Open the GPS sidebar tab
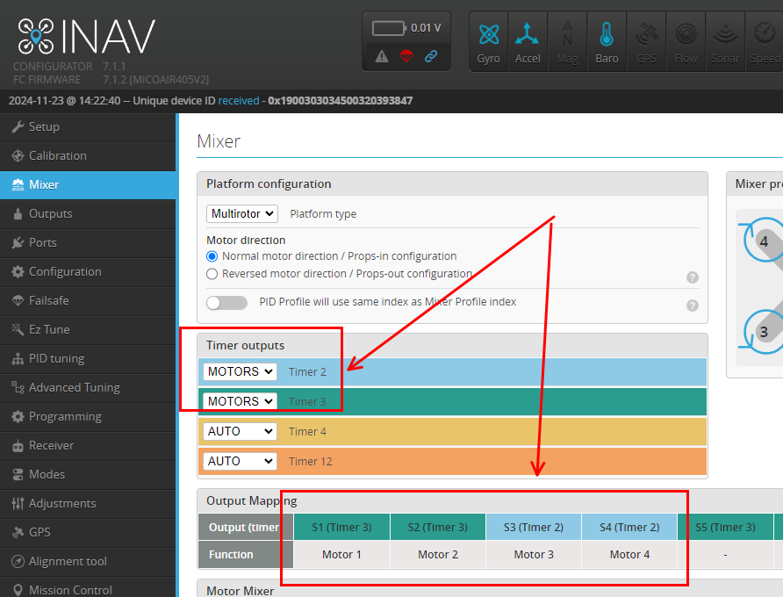Viewport: 783px width, 597px height. click(88, 533)
